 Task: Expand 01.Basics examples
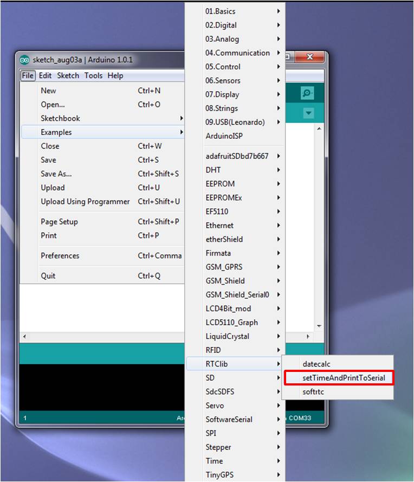tap(235, 11)
